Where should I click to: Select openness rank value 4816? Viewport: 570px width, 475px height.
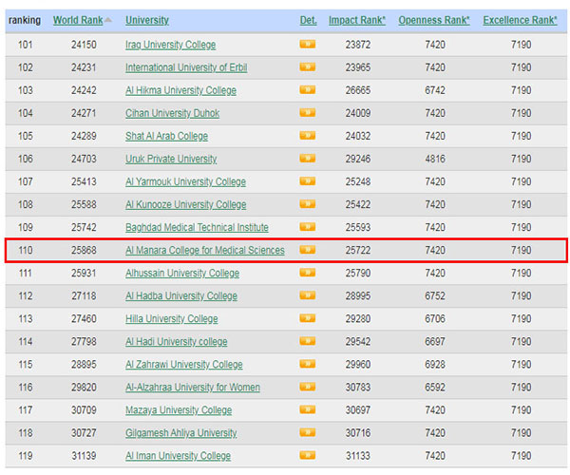(435, 159)
